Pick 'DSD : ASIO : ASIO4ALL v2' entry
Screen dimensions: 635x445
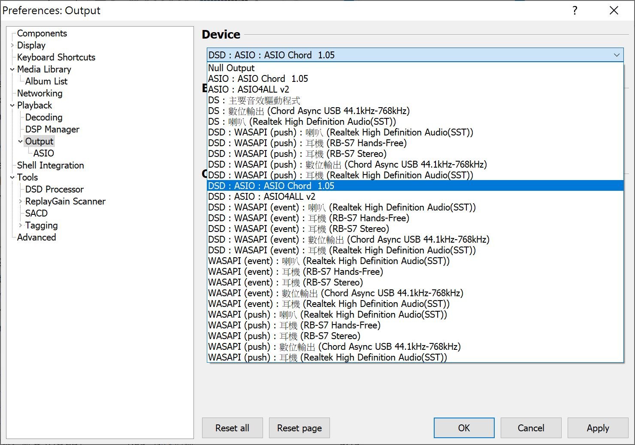pos(415,196)
